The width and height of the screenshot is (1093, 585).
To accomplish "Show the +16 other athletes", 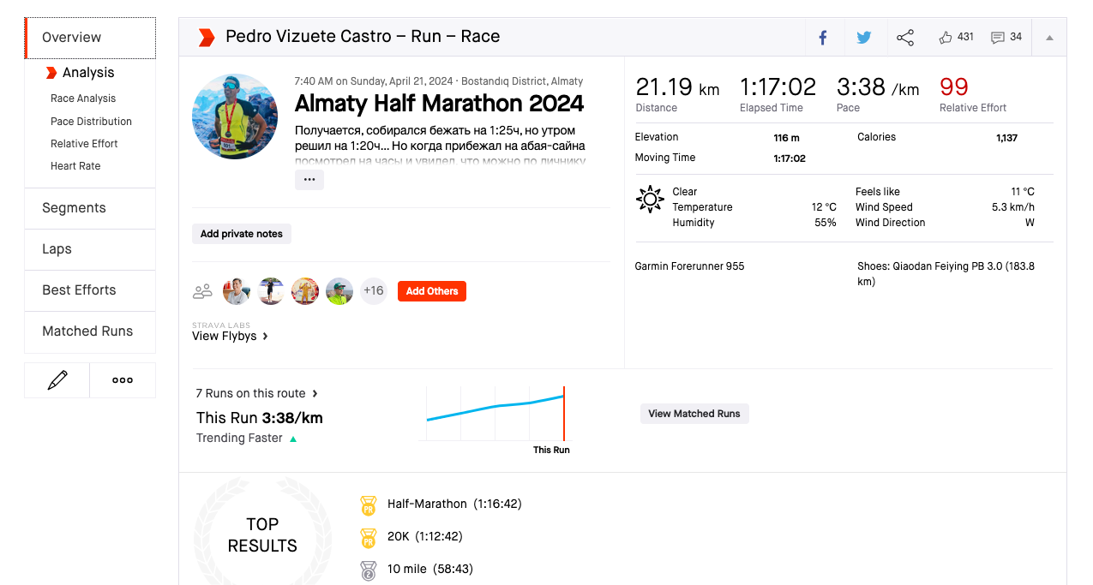I will [x=374, y=291].
